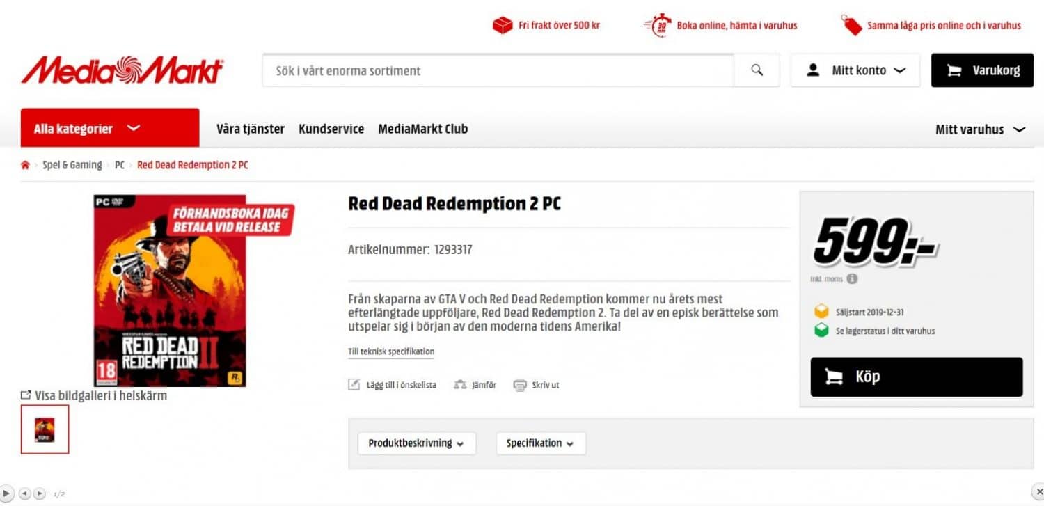This screenshot has height=506, width=1044.
Task: Click Boka online, hämta i varuhus
Action: coord(737,25)
